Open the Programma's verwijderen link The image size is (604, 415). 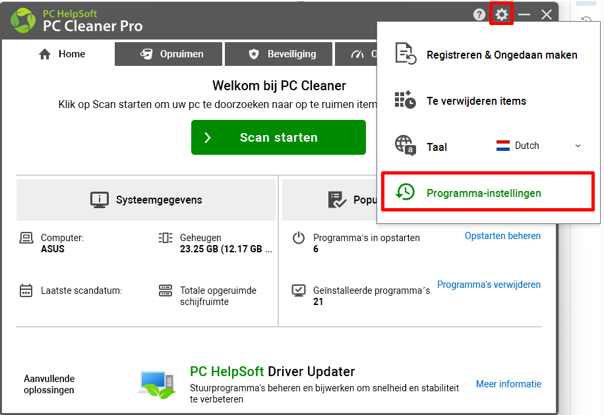click(x=489, y=285)
